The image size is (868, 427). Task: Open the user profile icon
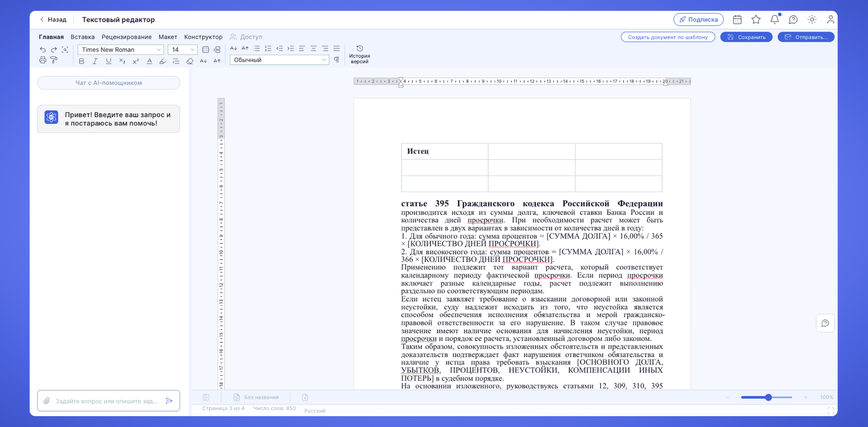[x=831, y=19]
